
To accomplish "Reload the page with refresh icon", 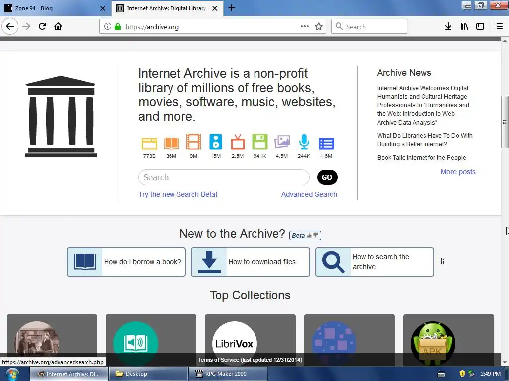I will [42, 27].
